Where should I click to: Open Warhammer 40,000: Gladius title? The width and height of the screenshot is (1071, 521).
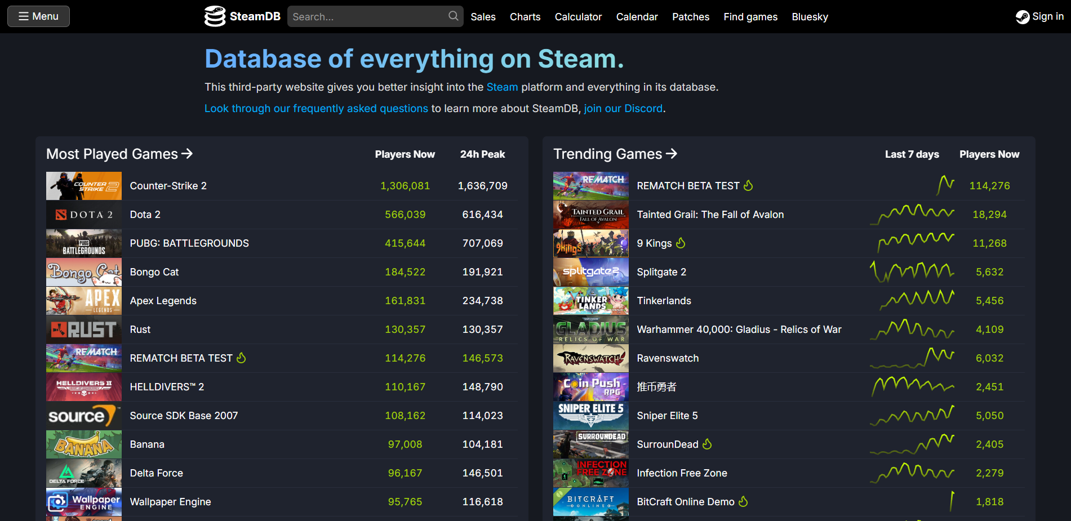point(739,329)
